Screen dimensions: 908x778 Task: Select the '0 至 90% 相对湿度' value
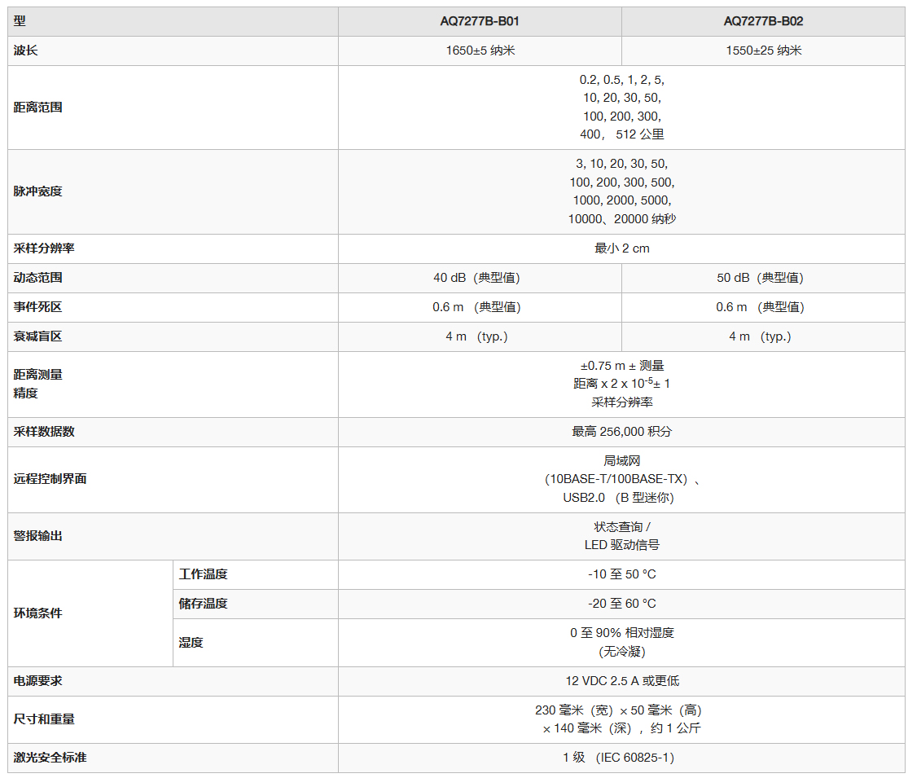622,643
